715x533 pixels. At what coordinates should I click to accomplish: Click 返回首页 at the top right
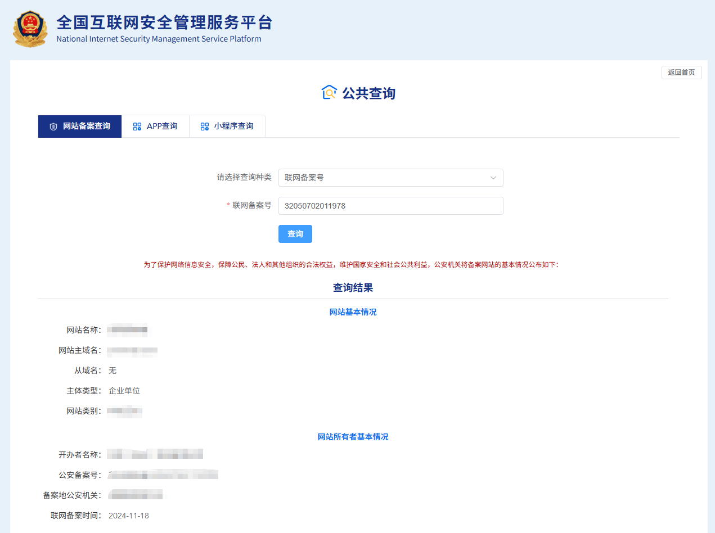[681, 72]
